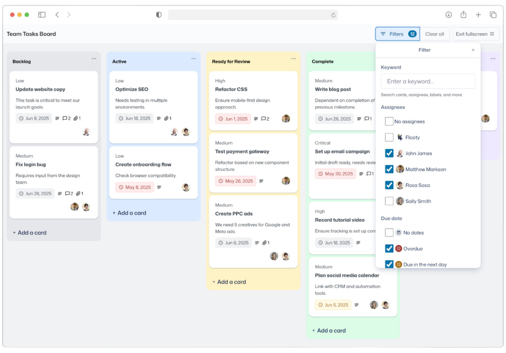
Task: Click the Clear all button
Action: pos(434,34)
